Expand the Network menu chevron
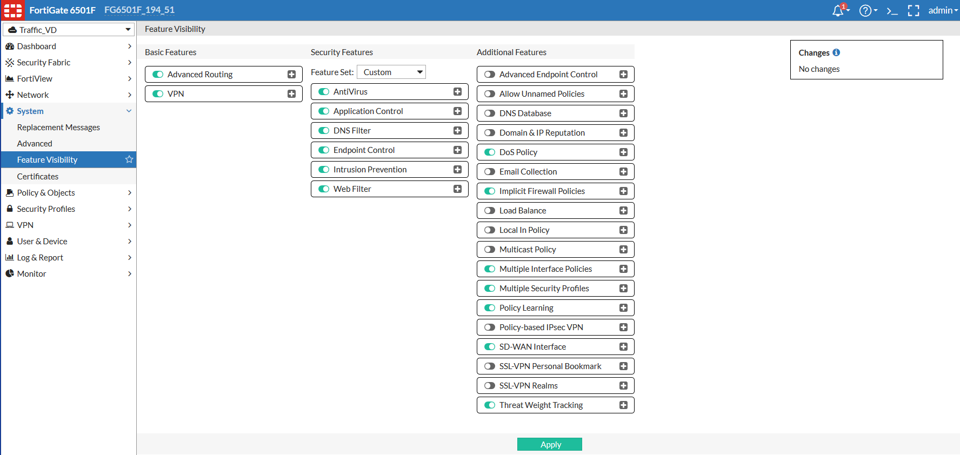 coord(130,95)
